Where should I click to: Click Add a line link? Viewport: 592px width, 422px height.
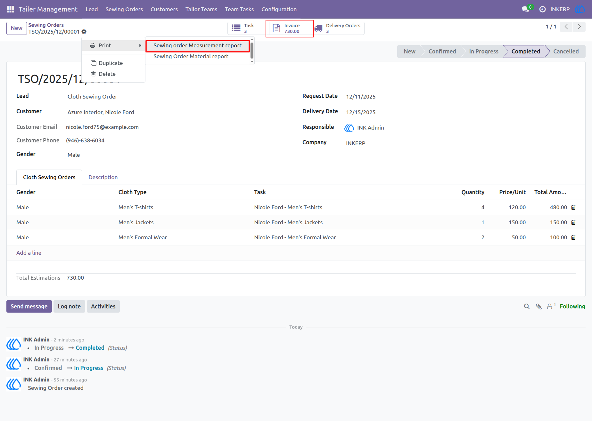[29, 253]
